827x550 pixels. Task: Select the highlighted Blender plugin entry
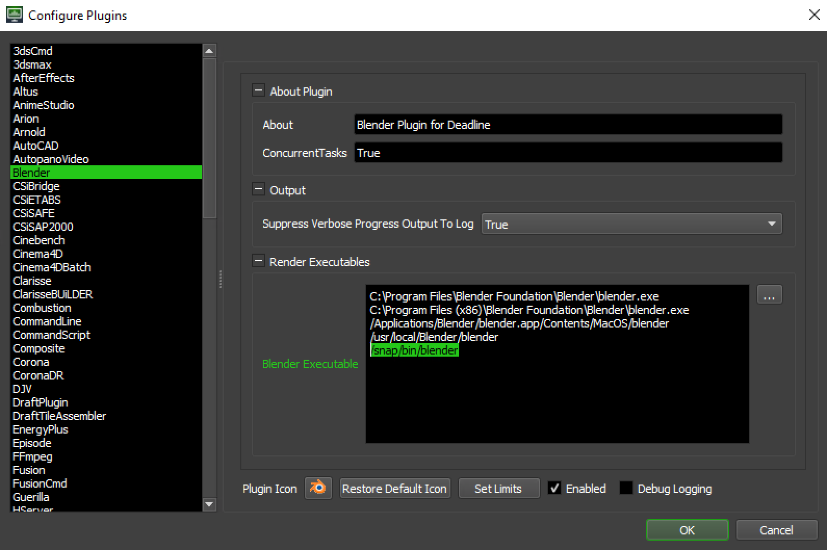106,173
